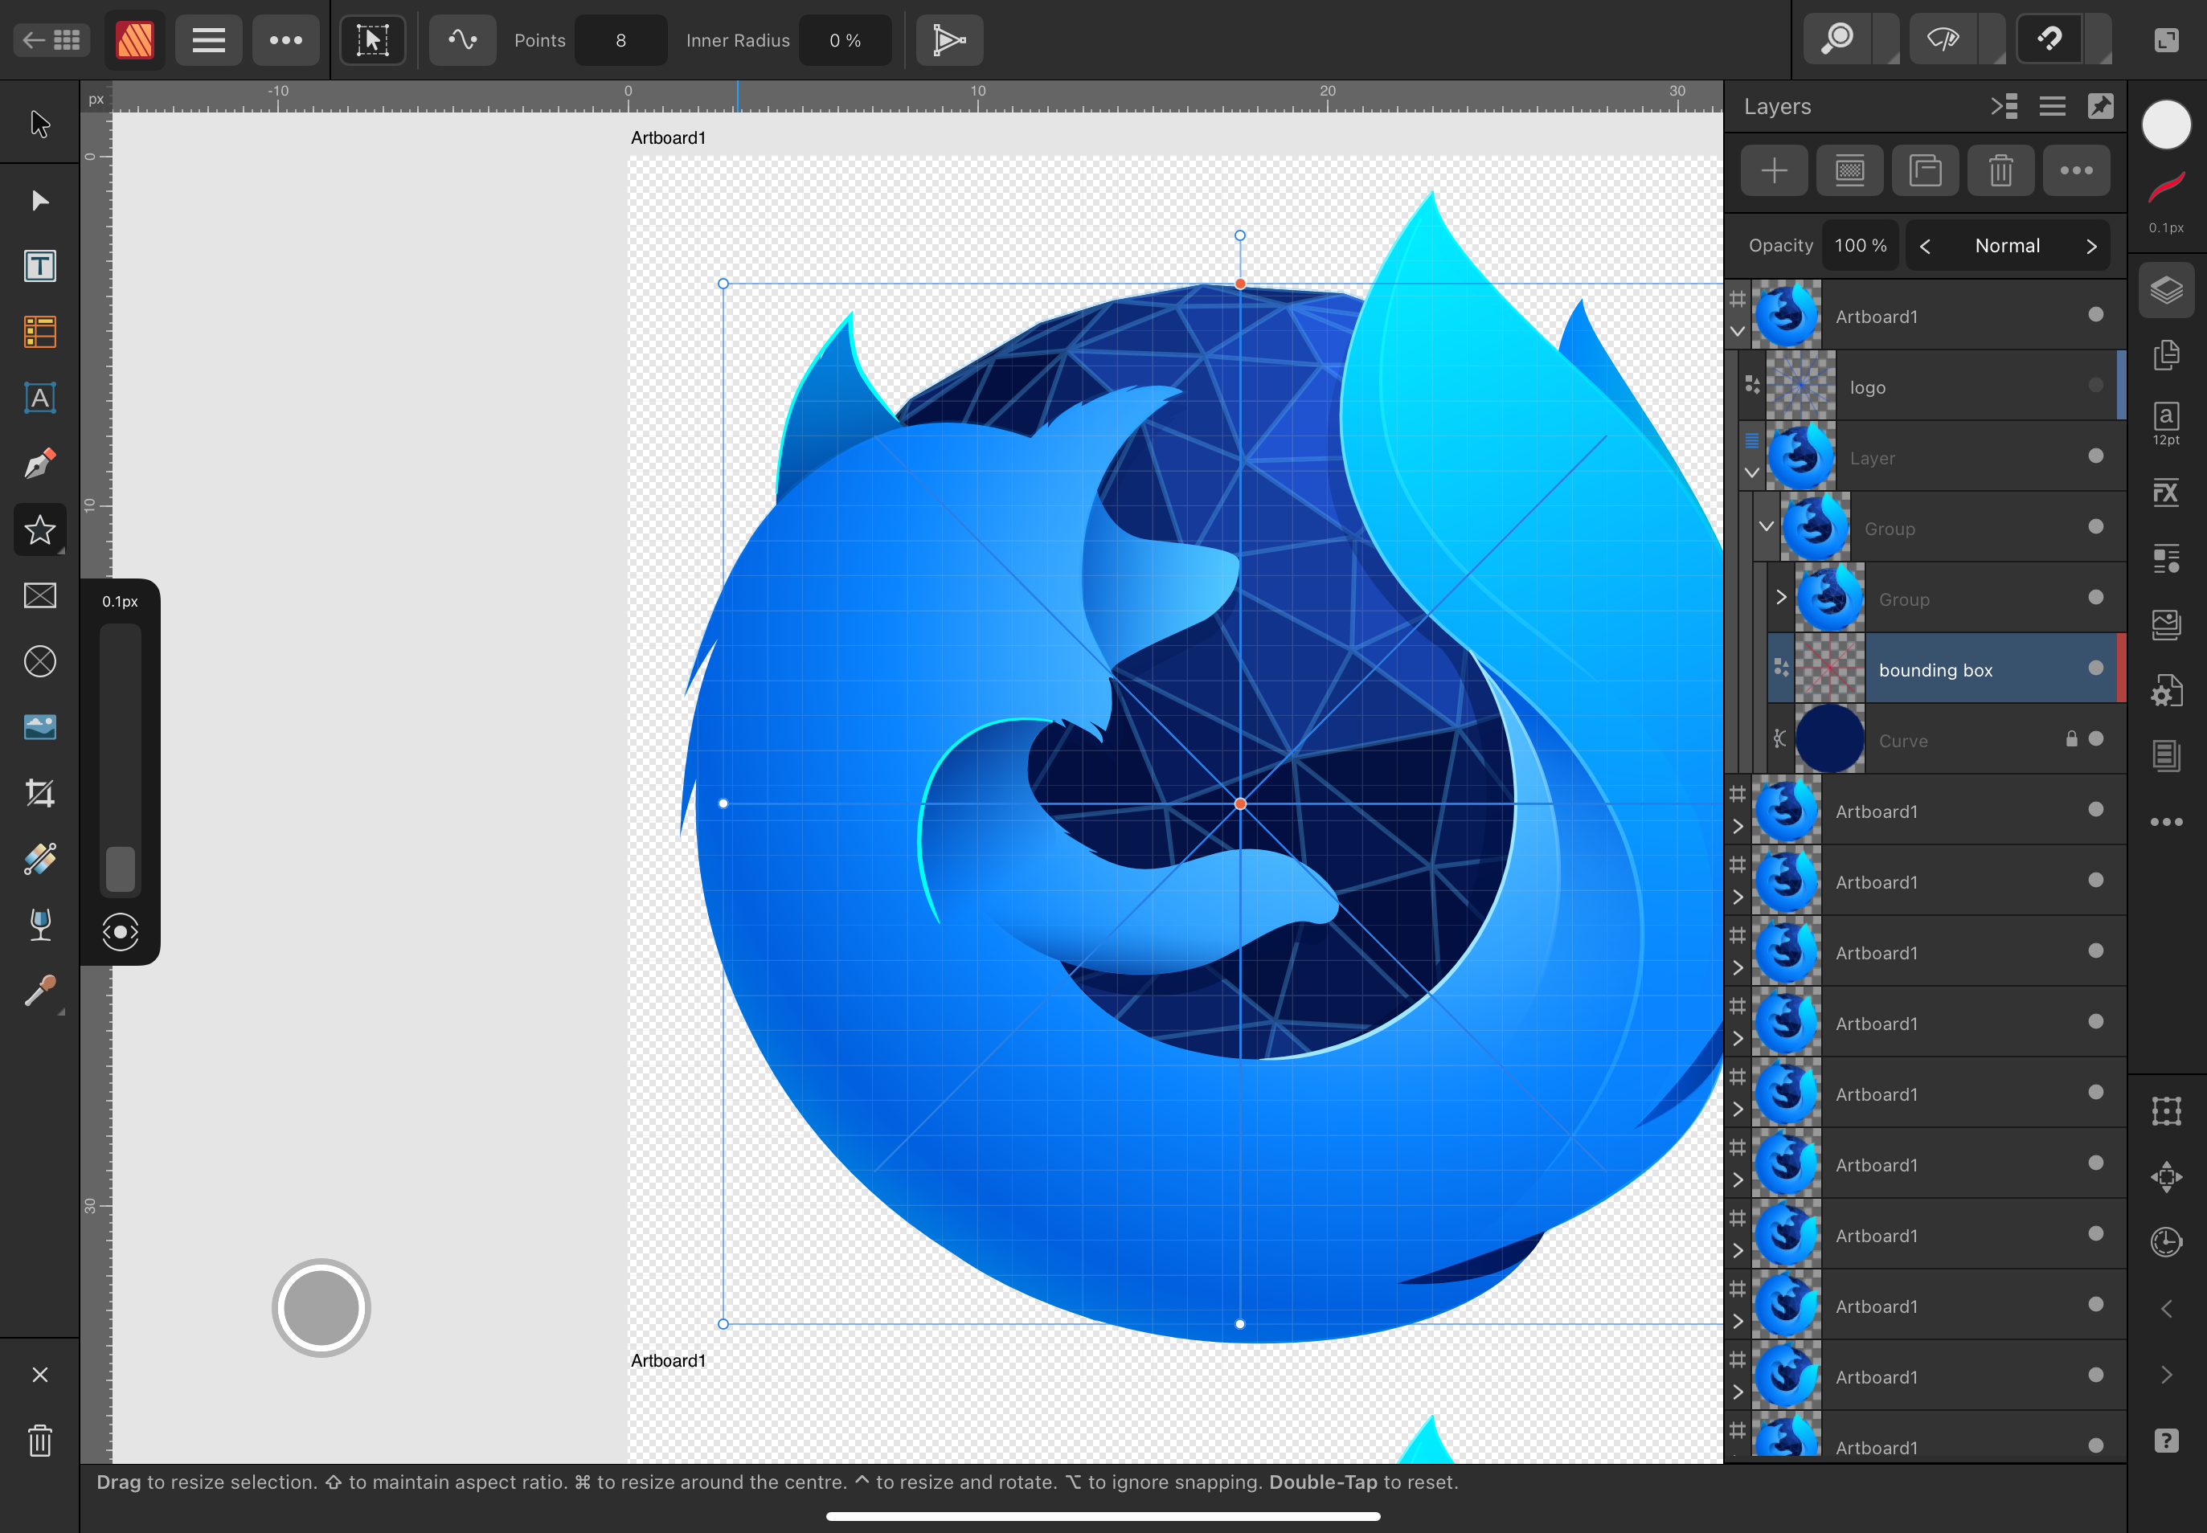Click the convert to curves button
Image resolution: width=2207 pixels, height=1533 pixels.
pos(948,40)
